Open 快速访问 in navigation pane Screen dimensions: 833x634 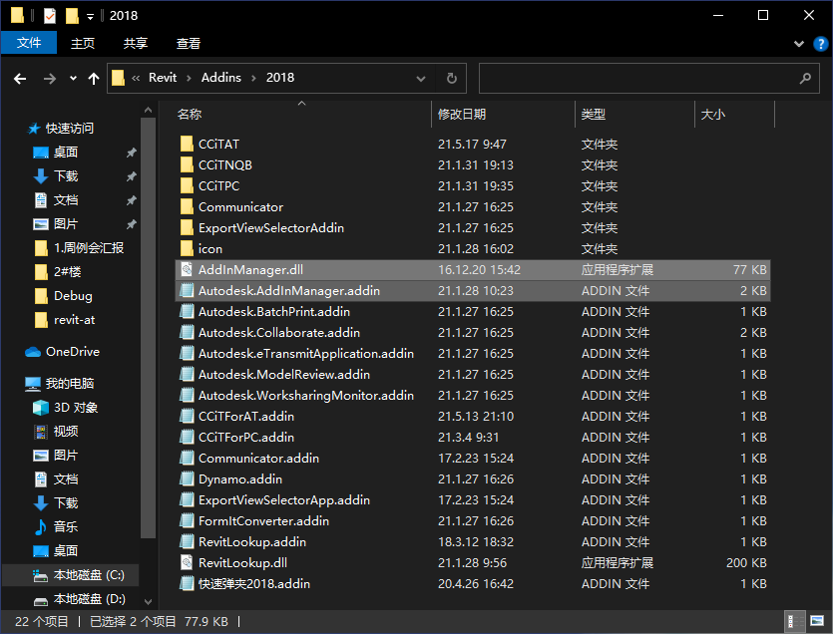point(69,129)
